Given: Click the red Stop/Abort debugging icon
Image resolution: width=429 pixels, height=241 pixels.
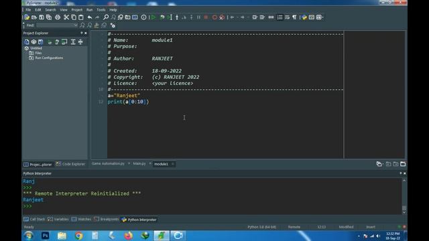Looking at the screenshot, I should [206, 17].
